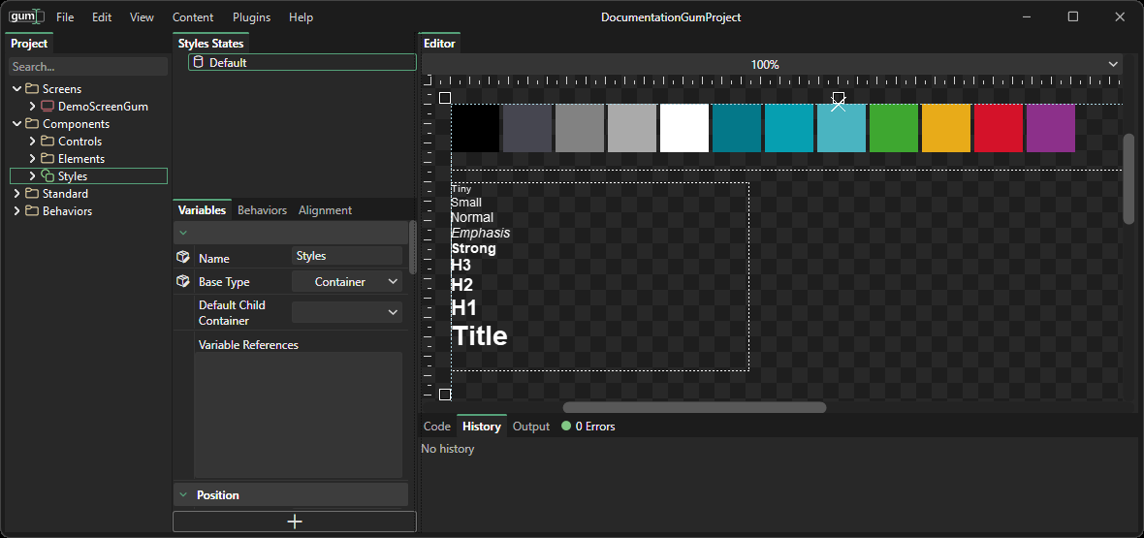Click the Gum logo icon

pyautogui.click(x=26, y=16)
